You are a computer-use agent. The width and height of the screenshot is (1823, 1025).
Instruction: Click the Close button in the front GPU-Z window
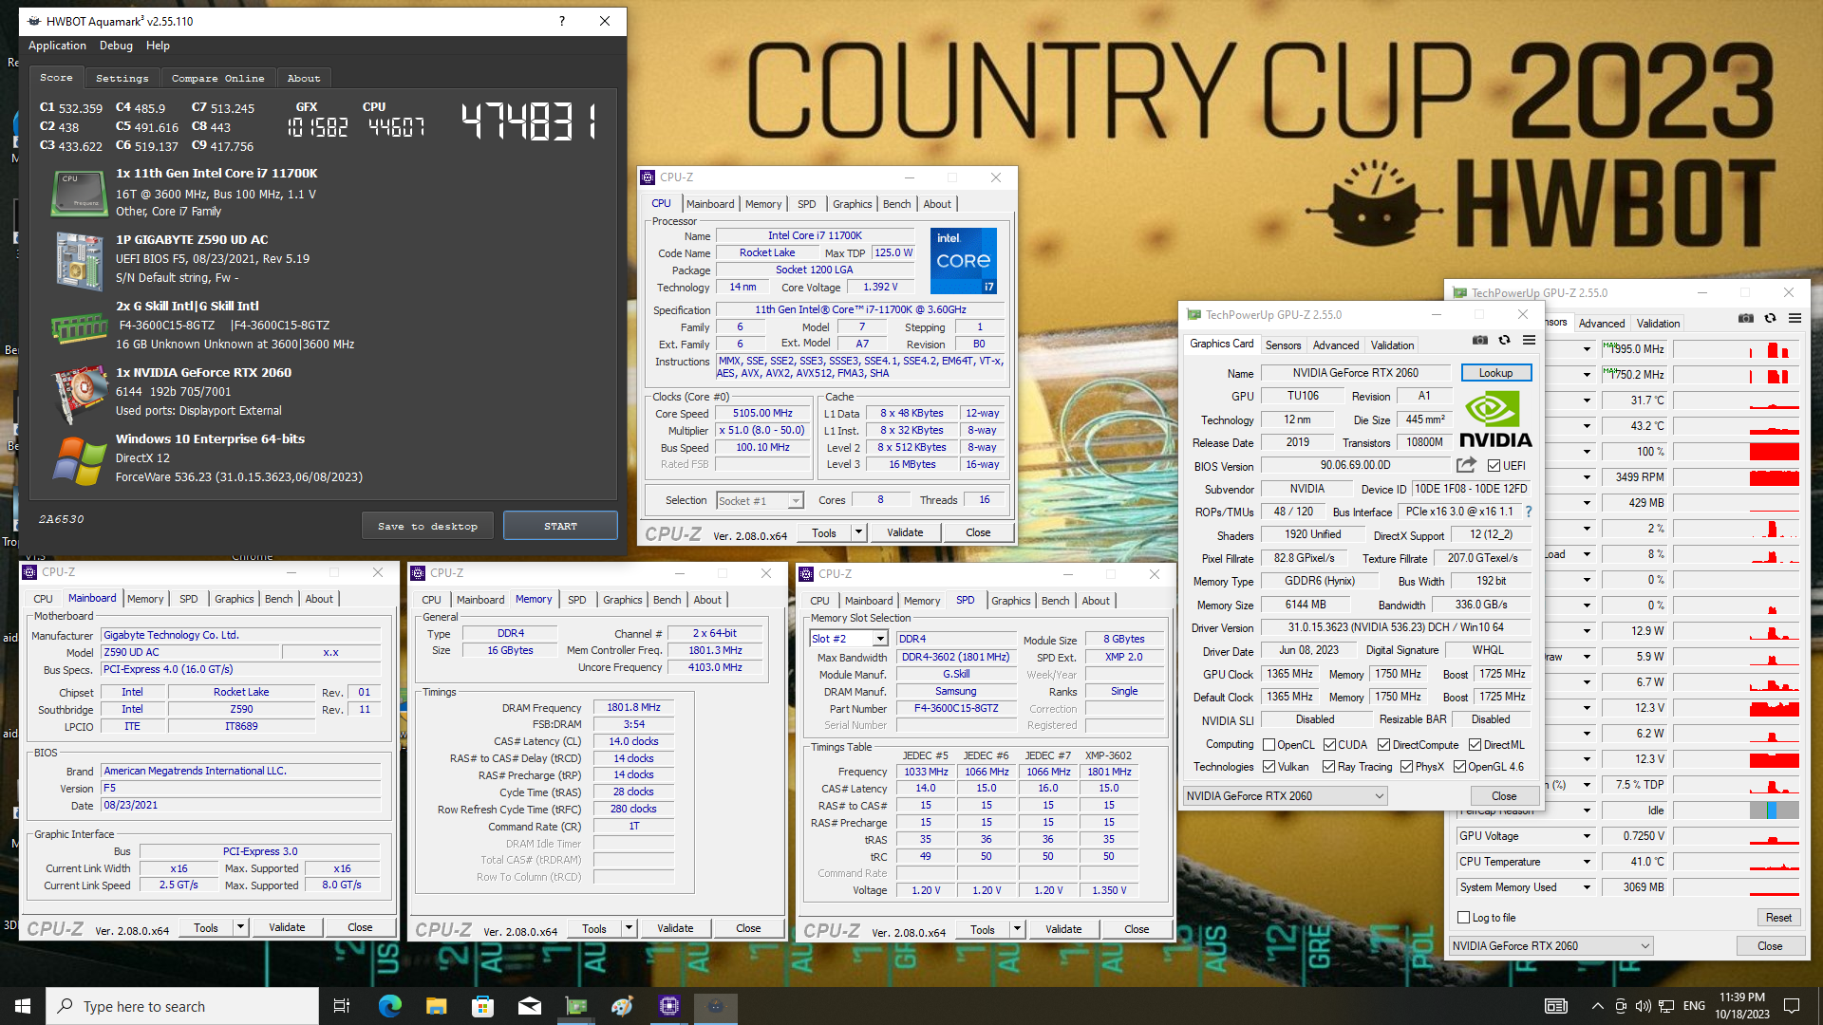pos(1504,796)
